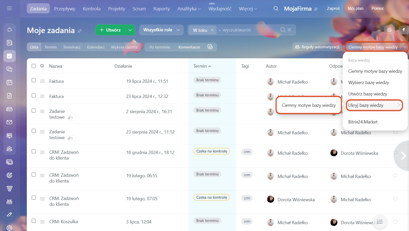
Task: Click the lightning bolt automation icon
Action: click(404, 30)
